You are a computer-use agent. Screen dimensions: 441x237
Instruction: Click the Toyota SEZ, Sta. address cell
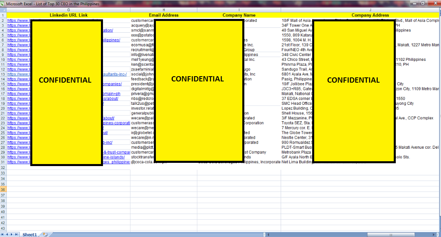pyautogui.click(x=297, y=123)
